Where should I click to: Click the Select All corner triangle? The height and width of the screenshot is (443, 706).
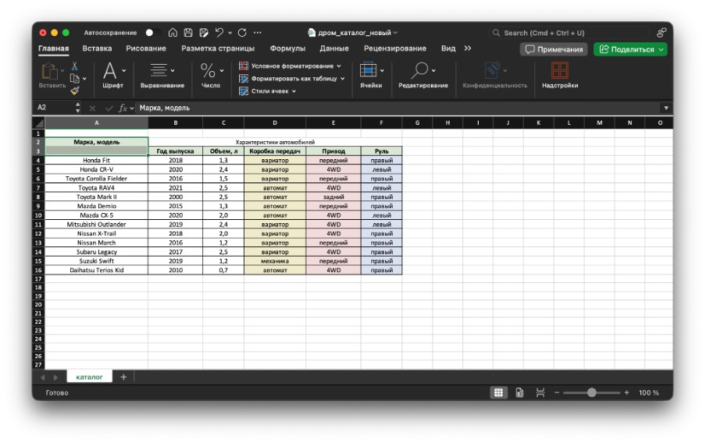pos(39,122)
